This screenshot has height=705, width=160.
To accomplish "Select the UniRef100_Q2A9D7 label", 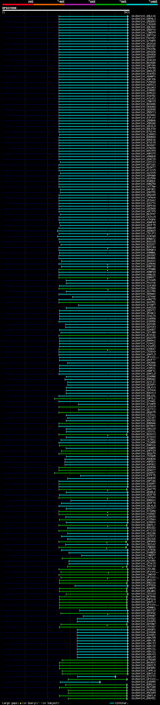I will [143, 330].
